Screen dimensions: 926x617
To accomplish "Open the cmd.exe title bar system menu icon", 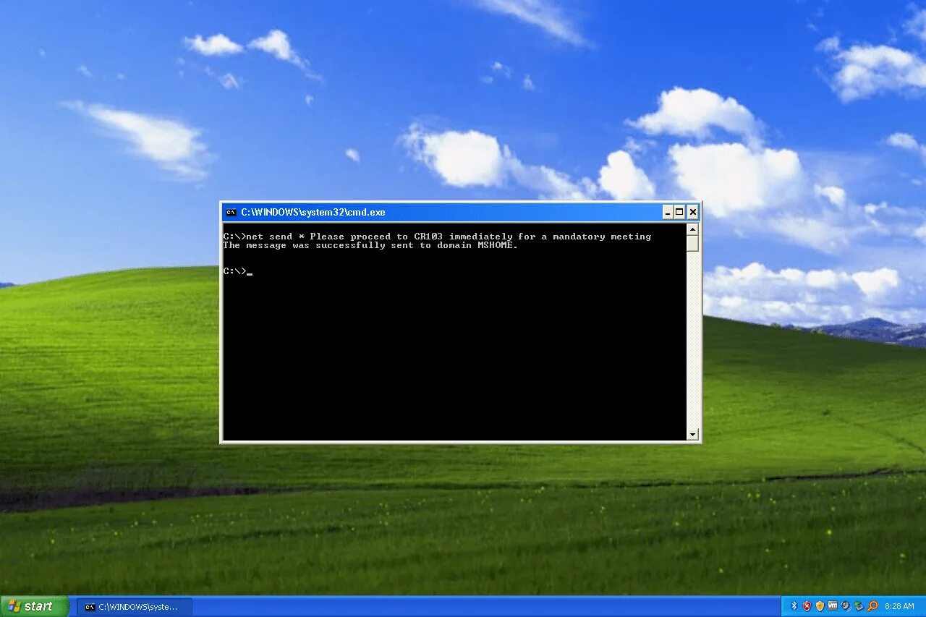I will click(x=231, y=212).
